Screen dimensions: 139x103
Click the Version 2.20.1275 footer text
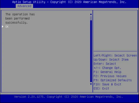68,97
